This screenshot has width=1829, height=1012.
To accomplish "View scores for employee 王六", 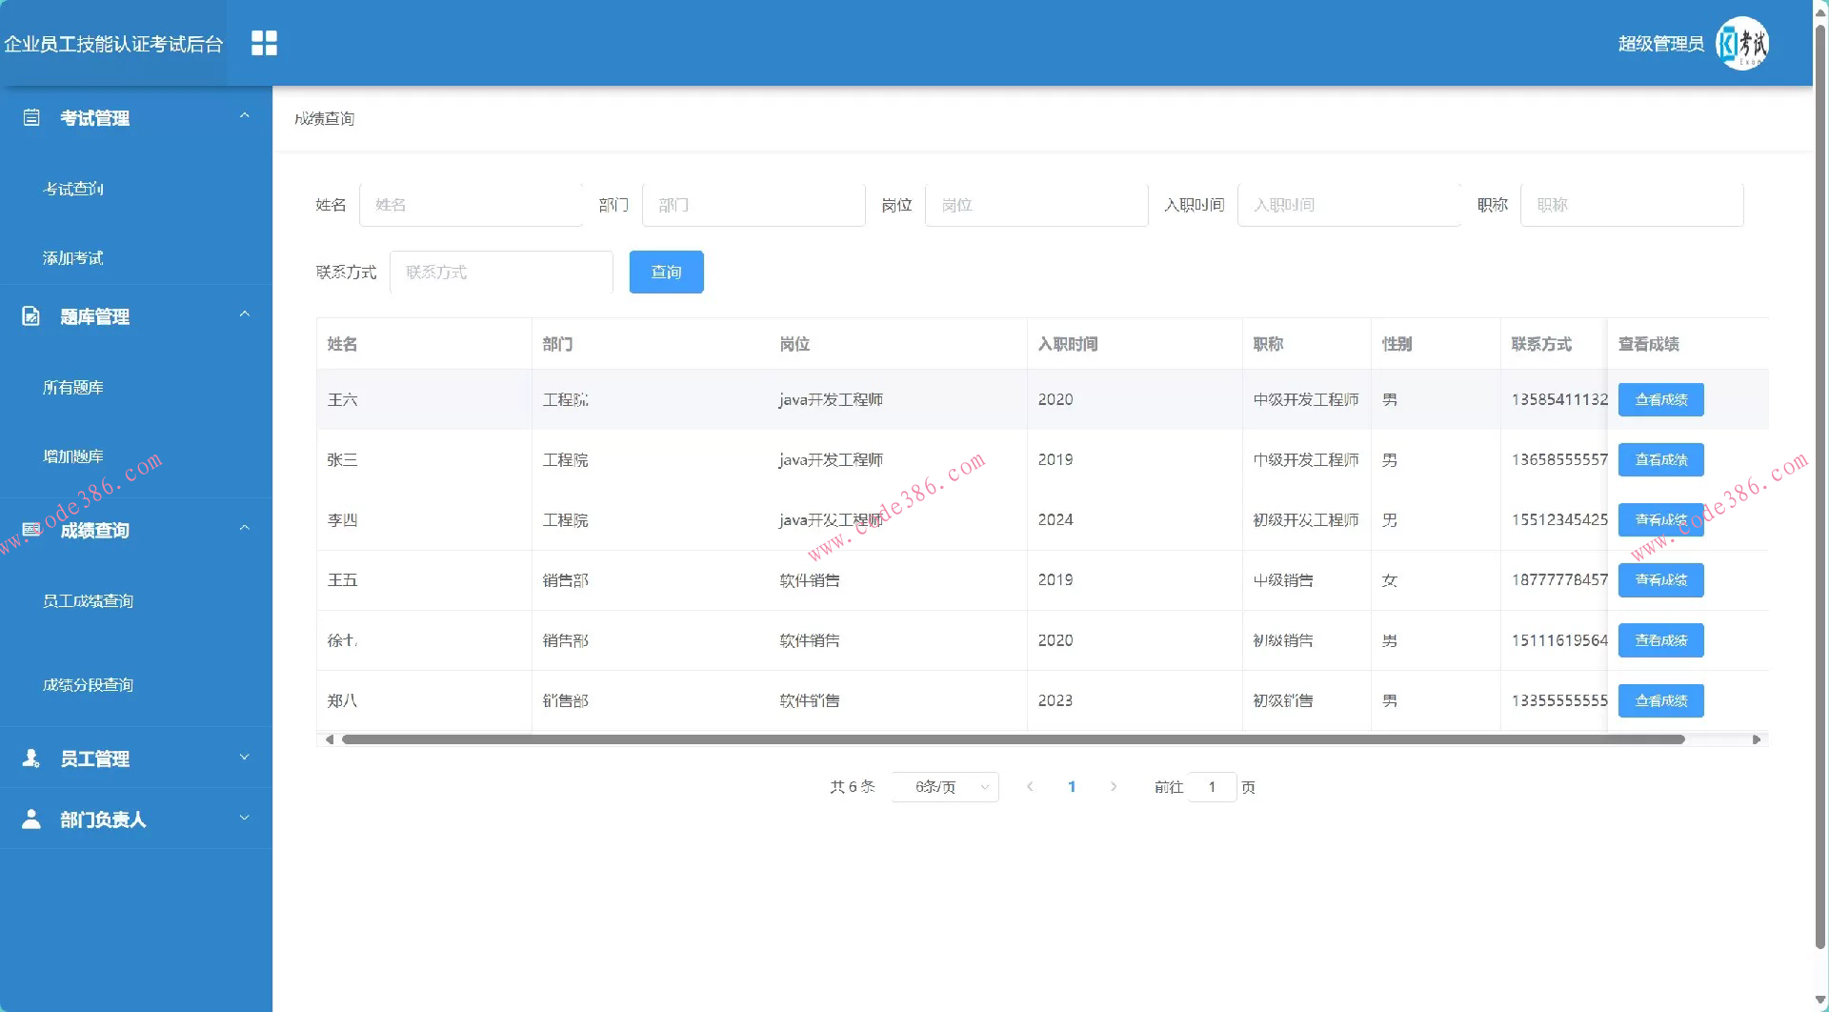I will click(x=1660, y=399).
